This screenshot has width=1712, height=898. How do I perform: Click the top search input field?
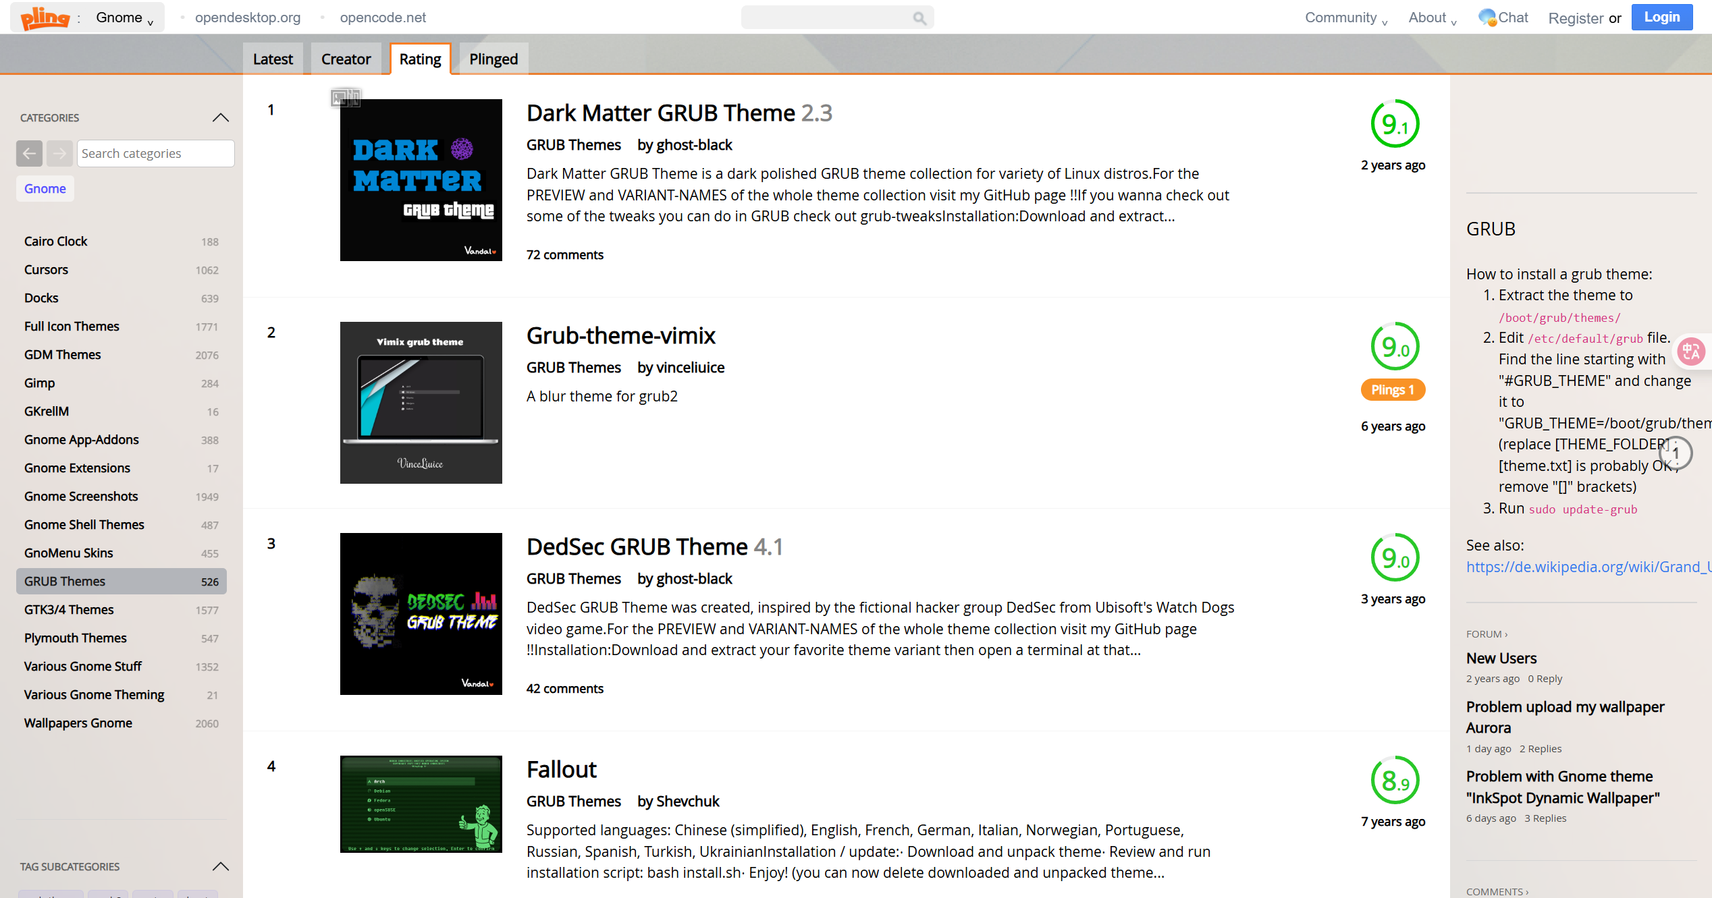tap(837, 18)
